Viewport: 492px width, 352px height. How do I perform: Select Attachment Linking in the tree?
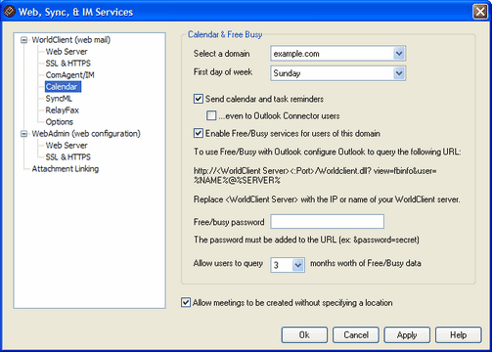66,169
